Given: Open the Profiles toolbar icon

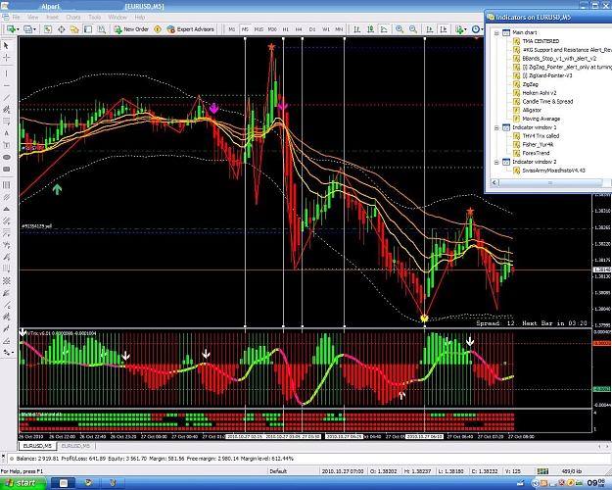Looking at the screenshot, I should click(27, 29).
